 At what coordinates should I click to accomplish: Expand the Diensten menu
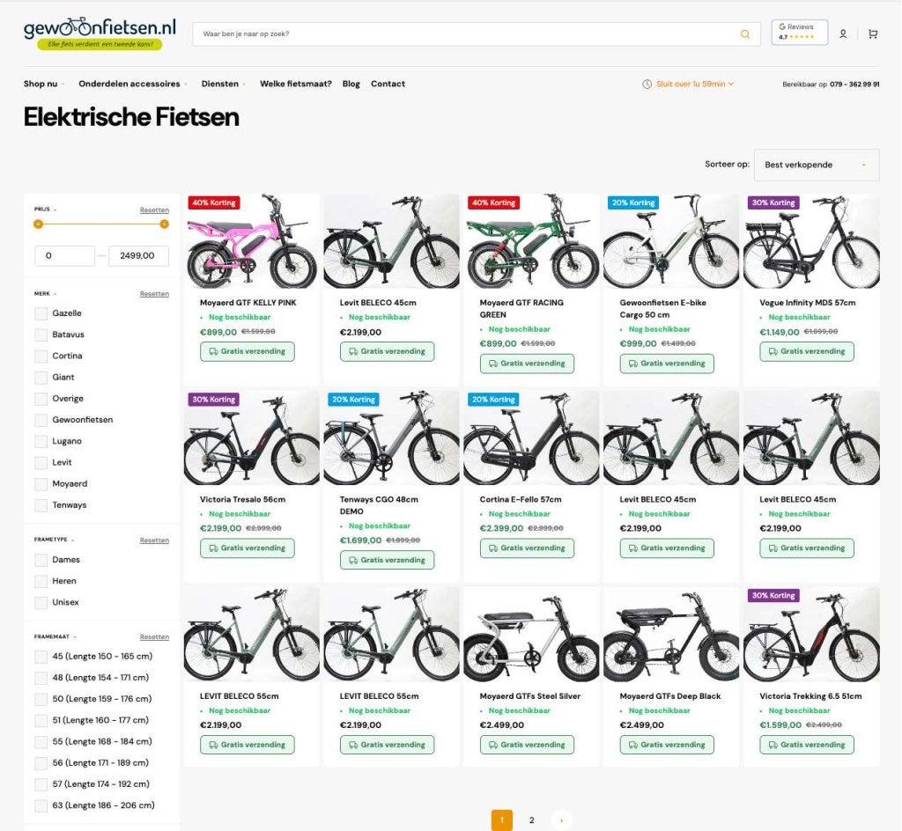click(x=223, y=84)
